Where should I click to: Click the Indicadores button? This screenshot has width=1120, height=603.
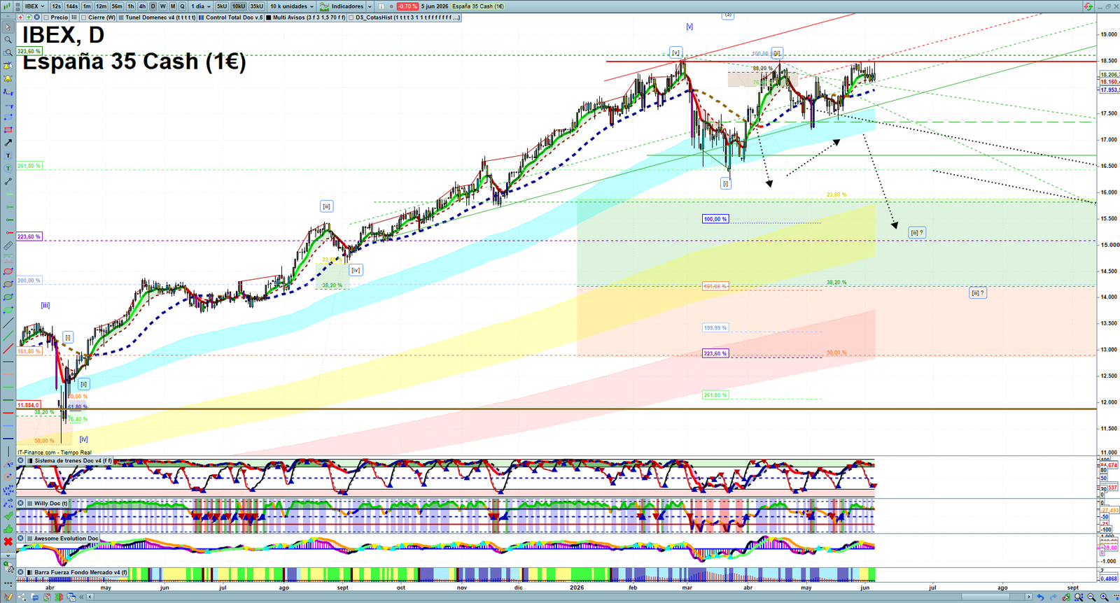coord(342,6)
